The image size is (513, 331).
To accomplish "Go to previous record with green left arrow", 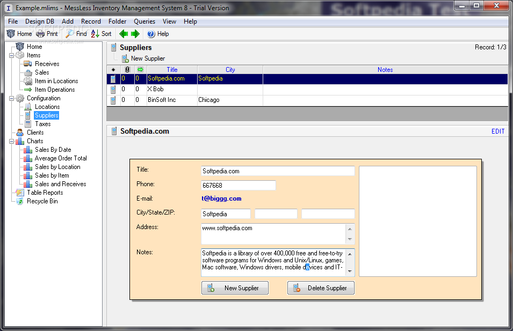I will (124, 34).
